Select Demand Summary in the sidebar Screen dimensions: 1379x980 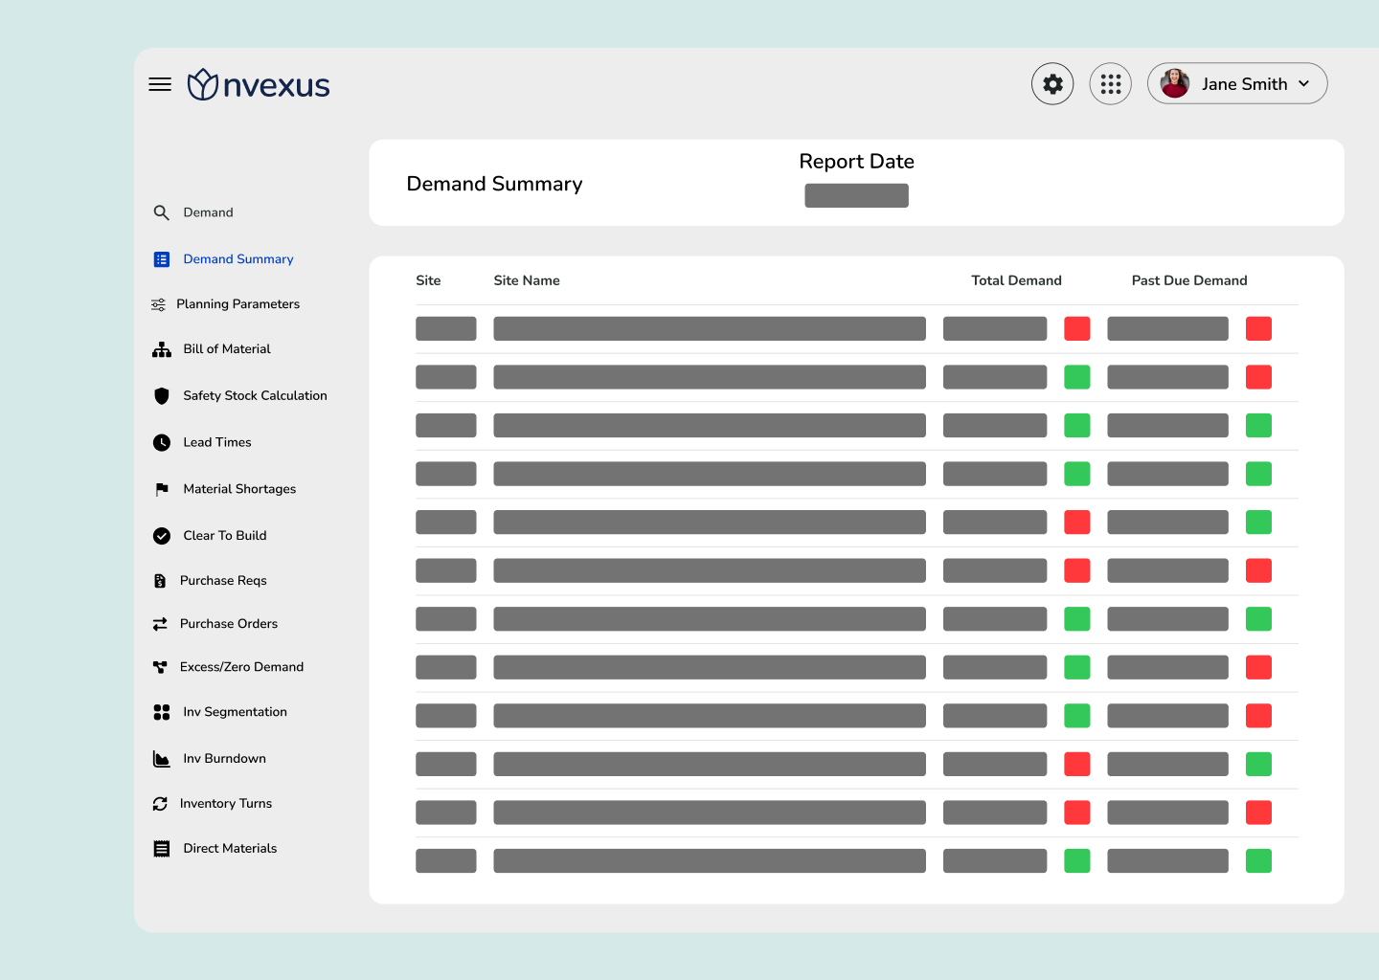[x=238, y=259]
